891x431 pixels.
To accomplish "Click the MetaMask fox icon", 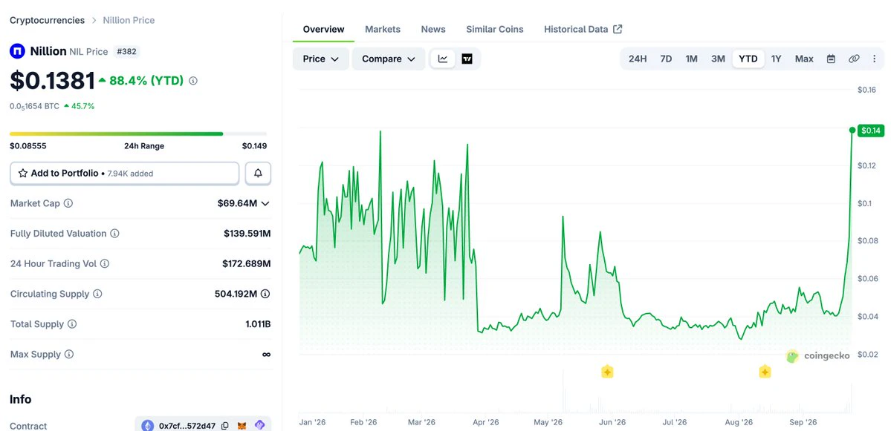I will click(242, 426).
